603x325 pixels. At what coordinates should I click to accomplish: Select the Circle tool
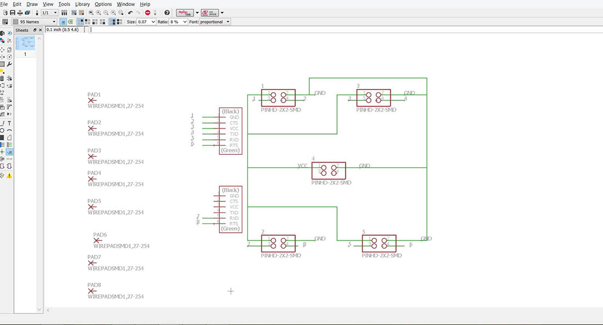tap(2, 130)
